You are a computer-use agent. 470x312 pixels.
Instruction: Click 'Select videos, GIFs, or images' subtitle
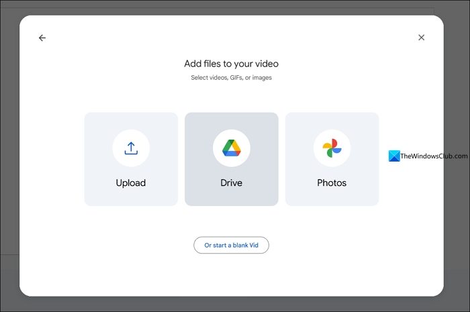(x=231, y=78)
